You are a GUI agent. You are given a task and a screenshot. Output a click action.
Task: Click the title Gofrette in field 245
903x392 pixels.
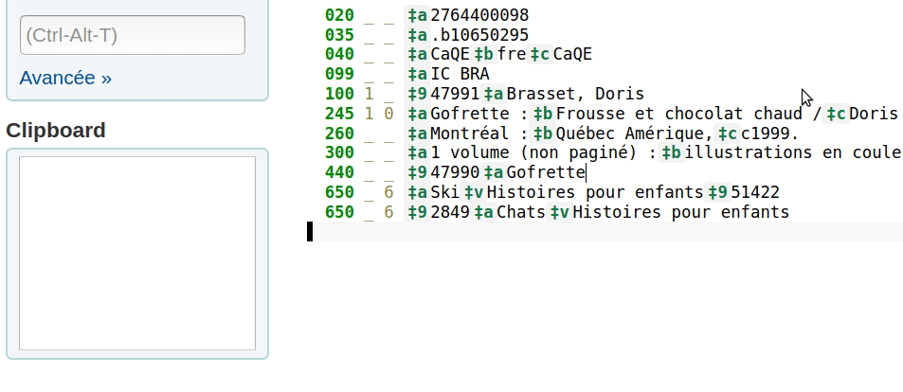(470, 114)
